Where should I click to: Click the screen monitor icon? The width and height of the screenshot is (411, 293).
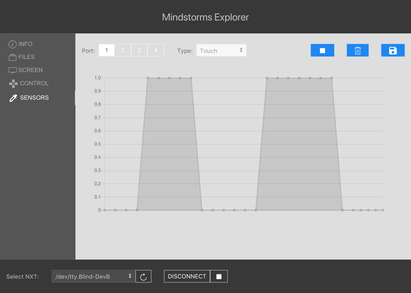coord(12,70)
